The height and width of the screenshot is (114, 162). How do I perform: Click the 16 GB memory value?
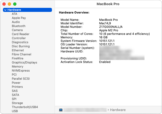coord(103,37)
